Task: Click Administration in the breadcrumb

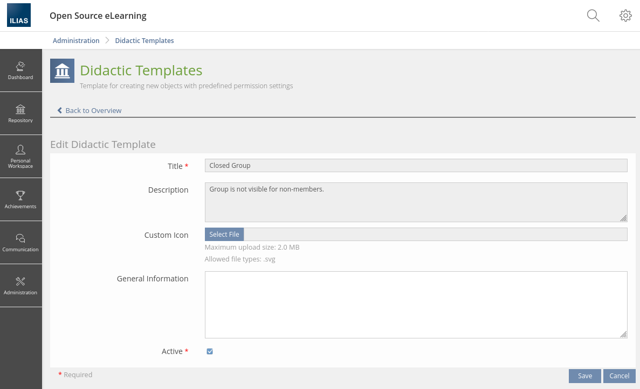Action: 76,41
